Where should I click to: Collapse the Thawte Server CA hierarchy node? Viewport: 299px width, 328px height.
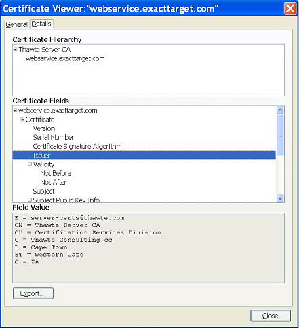pyautogui.click(x=15, y=49)
